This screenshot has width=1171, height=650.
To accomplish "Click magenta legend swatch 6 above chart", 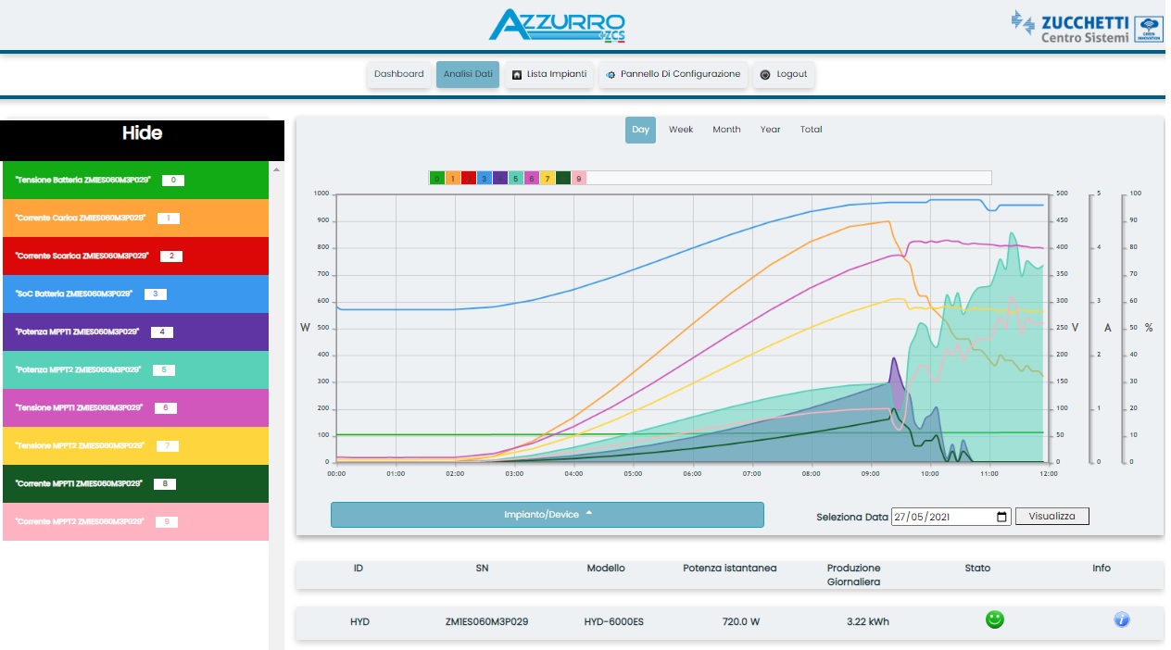I will 532,178.
